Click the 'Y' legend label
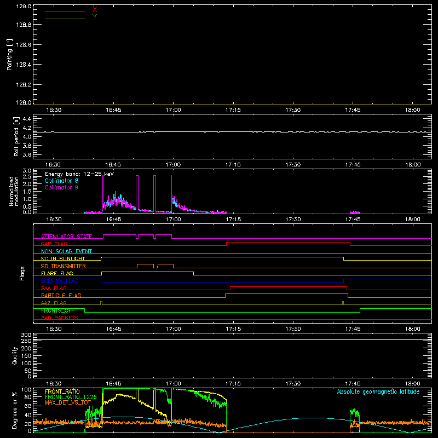 [95, 17]
